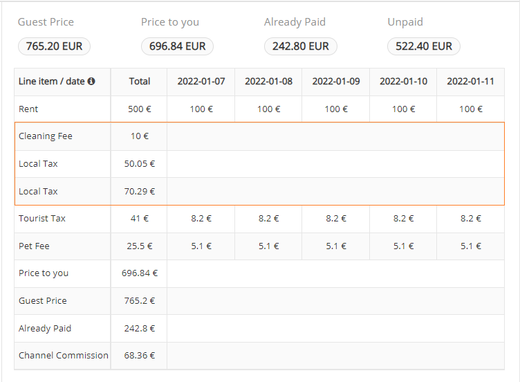Click the info icon beside Line item / date
The height and width of the screenshot is (382, 520).
pos(91,82)
